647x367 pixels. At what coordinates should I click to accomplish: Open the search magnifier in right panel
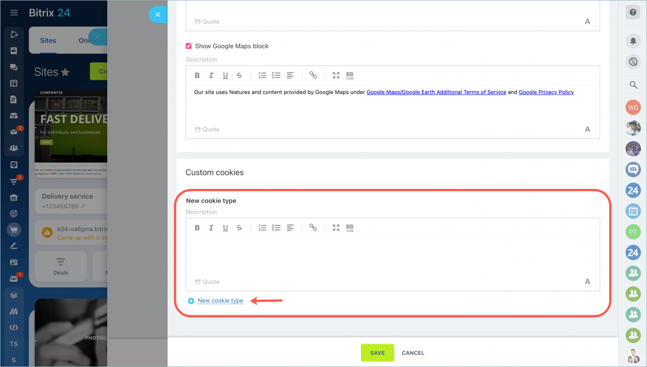click(633, 85)
